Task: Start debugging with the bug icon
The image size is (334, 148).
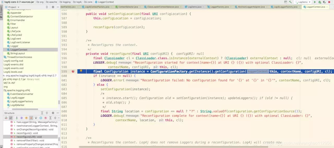Action: pos(320,2)
